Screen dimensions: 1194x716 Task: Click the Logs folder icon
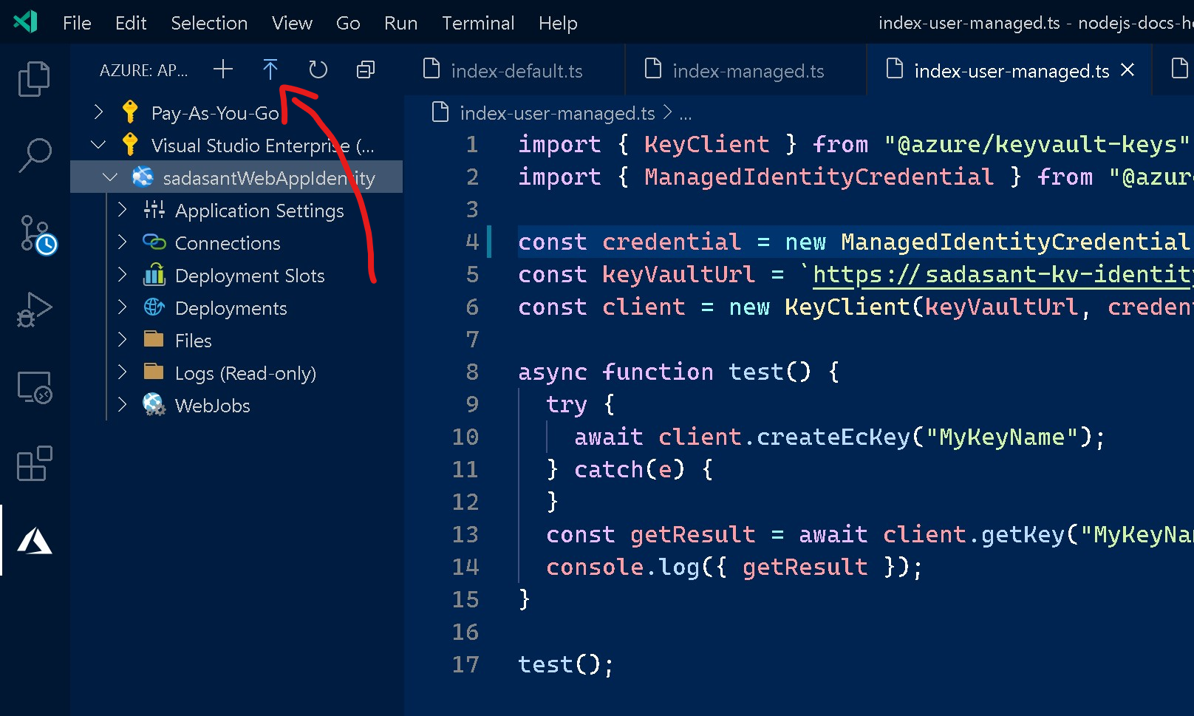154,372
